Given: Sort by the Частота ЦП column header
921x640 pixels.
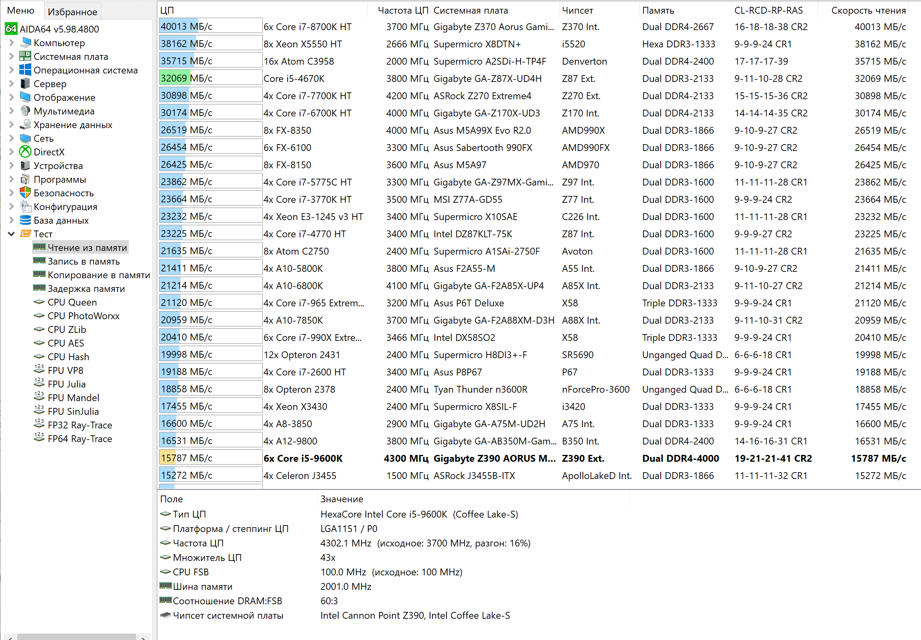Looking at the screenshot, I should [x=403, y=10].
